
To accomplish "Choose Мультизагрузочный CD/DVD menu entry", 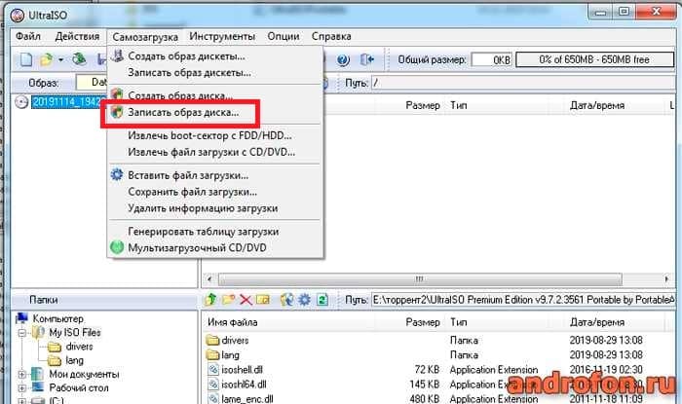I will coord(215,248).
